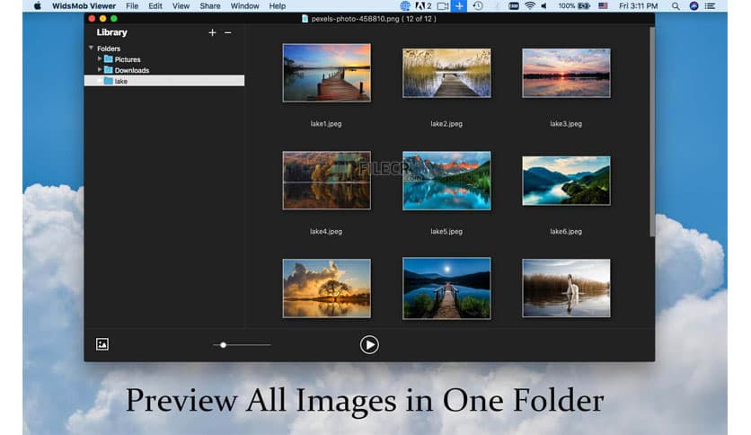Viewport: 751px width, 435px height.
Task: Click the image view mode icon
Action: 102,344
